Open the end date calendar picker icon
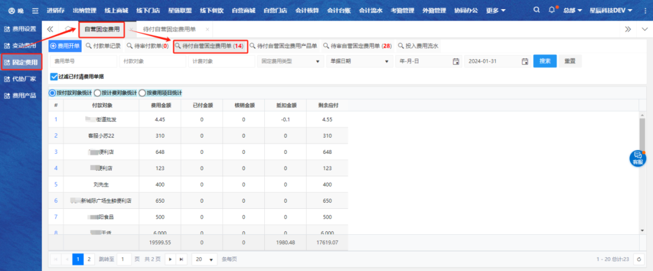The height and width of the screenshot is (271, 653). pos(525,61)
